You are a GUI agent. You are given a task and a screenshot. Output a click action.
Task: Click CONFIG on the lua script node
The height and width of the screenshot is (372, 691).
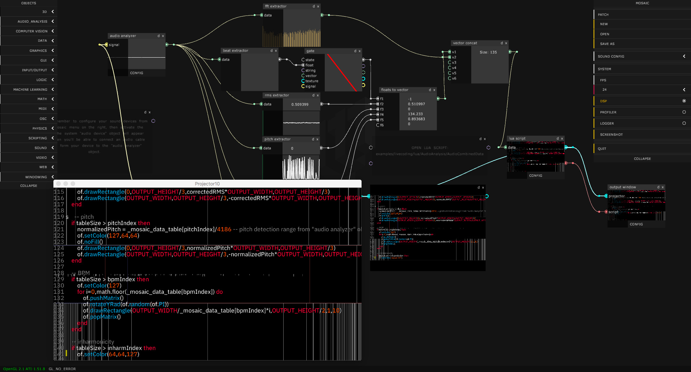click(x=535, y=175)
